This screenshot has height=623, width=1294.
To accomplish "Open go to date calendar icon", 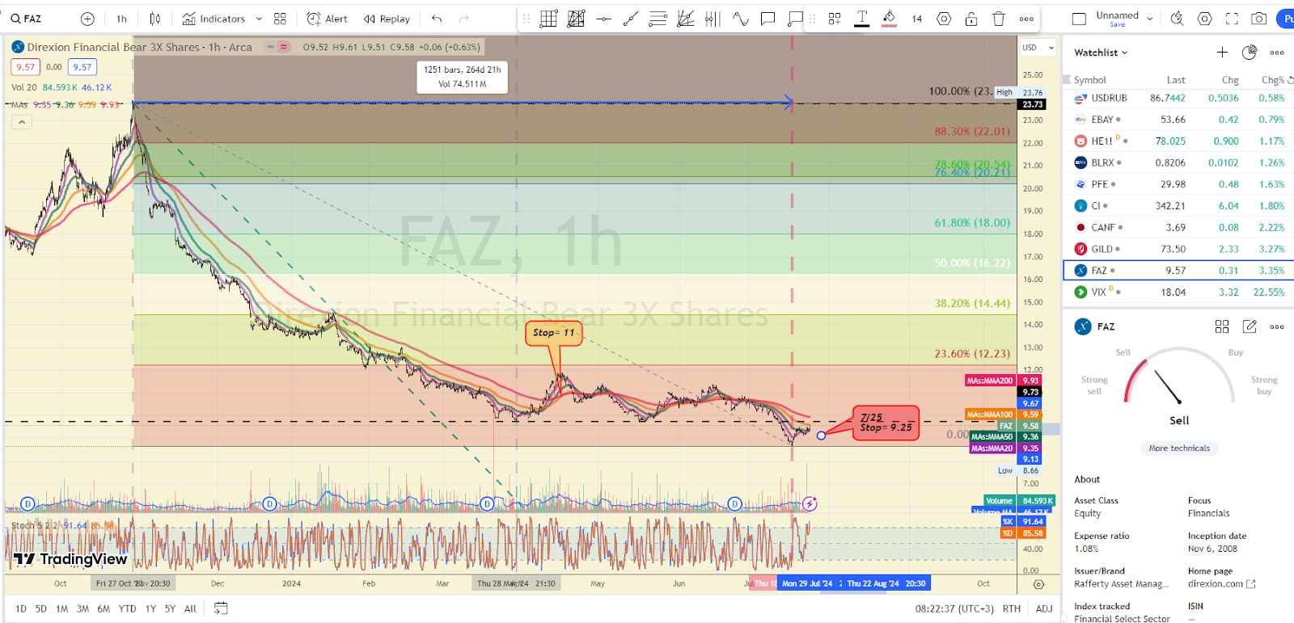I will point(221,608).
